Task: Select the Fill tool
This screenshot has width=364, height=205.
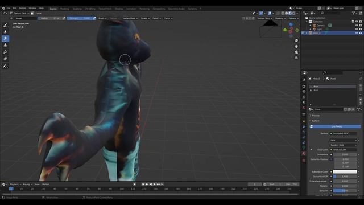Action: [x=5, y=52]
